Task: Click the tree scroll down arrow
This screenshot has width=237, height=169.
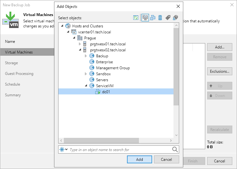Action: coord(176,135)
